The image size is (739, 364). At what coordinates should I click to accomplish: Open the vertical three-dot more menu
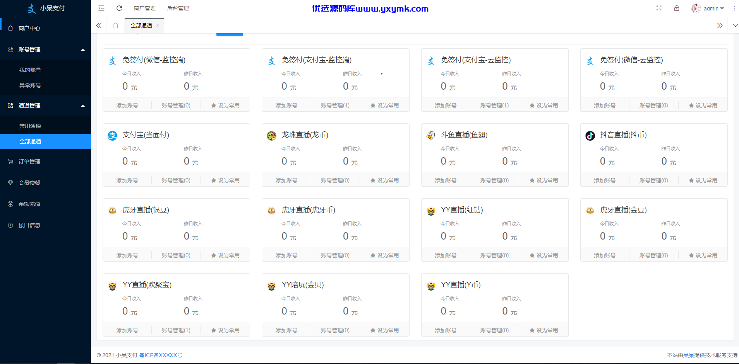[734, 8]
